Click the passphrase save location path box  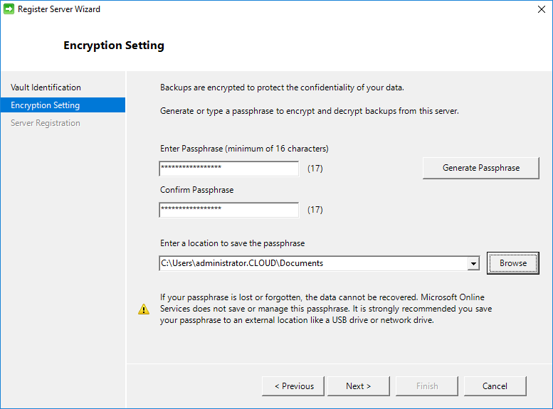click(x=313, y=263)
